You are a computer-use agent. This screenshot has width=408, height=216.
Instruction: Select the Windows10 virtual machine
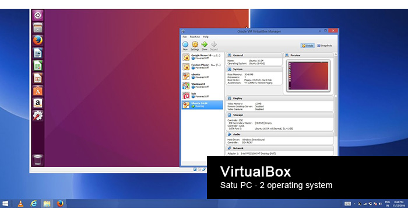point(202,85)
